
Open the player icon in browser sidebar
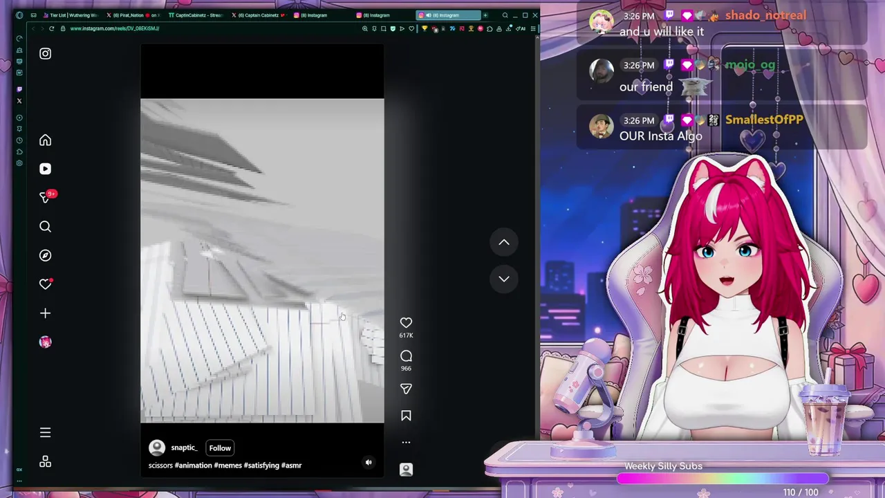pyautogui.click(x=19, y=118)
